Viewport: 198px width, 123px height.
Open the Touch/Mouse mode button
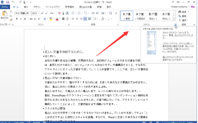(x=24, y=2)
